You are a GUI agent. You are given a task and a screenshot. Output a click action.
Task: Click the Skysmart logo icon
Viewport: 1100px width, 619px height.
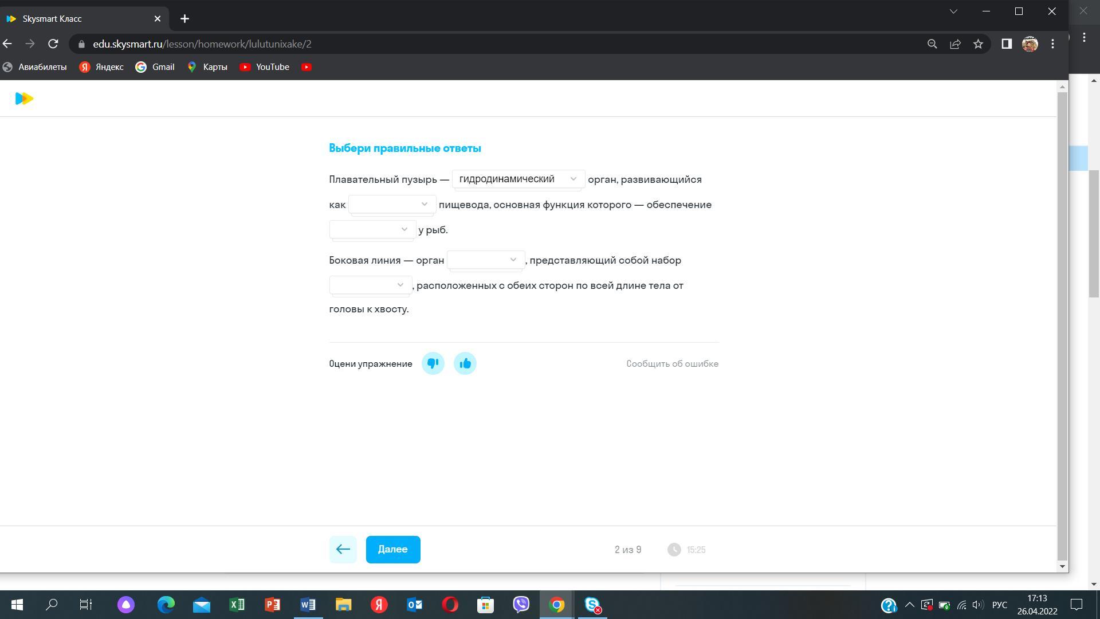24,99
